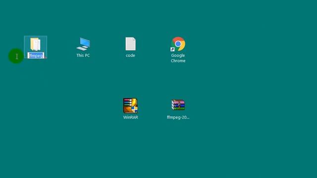Screen dimensions: 317x178
Task: Click the ffmpeg rename text field
Action: [x=36, y=55]
